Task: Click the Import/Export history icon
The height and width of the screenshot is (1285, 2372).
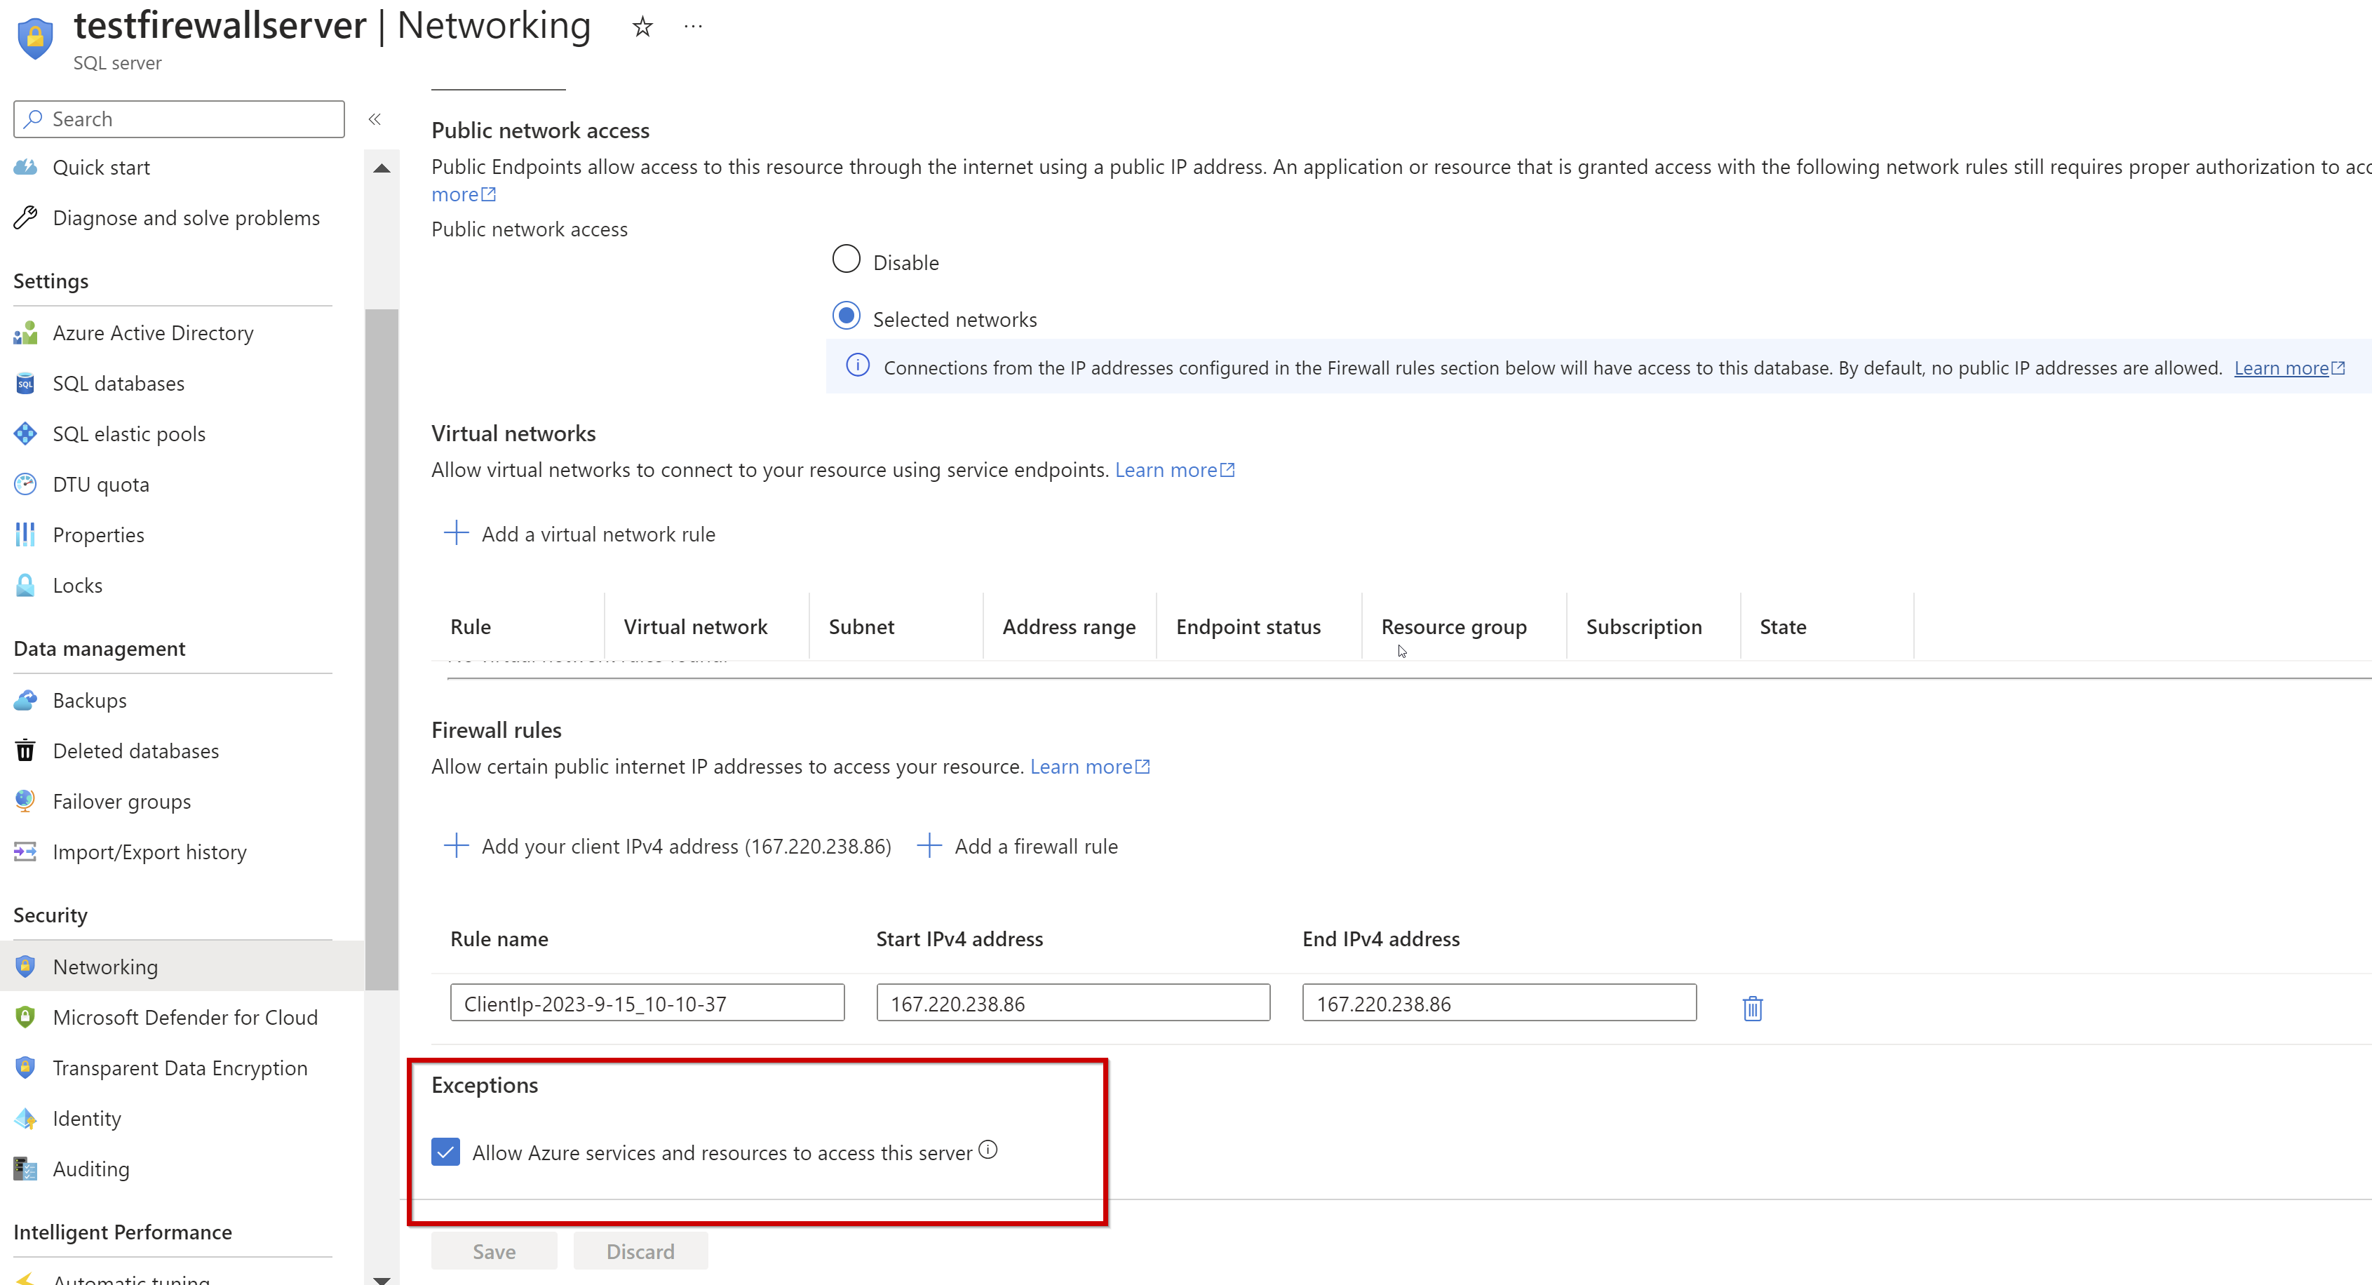Action: (x=26, y=851)
